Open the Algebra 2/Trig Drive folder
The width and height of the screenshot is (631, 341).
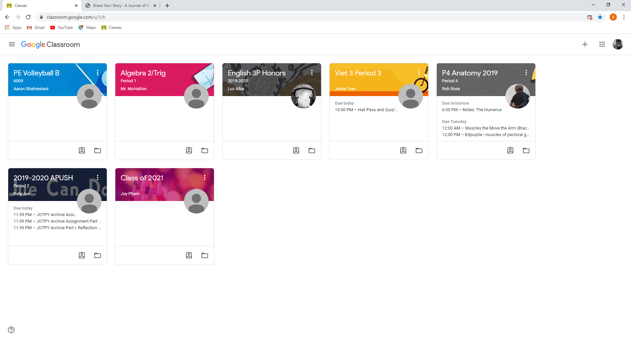(x=205, y=150)
